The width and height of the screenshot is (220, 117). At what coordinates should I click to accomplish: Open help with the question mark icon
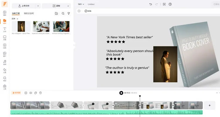pyautogui.click(x=170, y=4)
